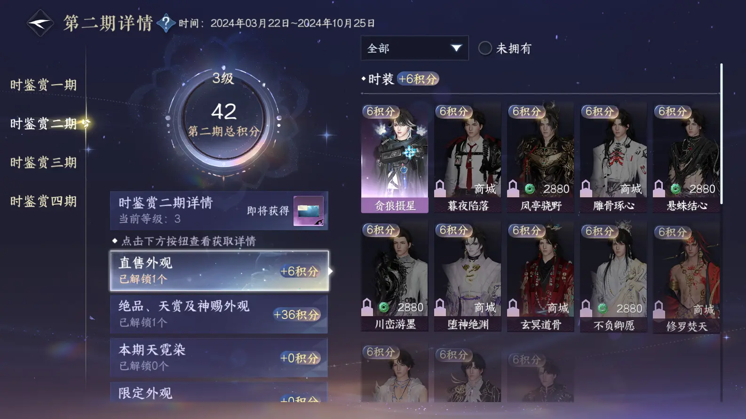Click the wardrobe icon on 修罗焚天 card
Screen dimensions: 746x419
659,309
